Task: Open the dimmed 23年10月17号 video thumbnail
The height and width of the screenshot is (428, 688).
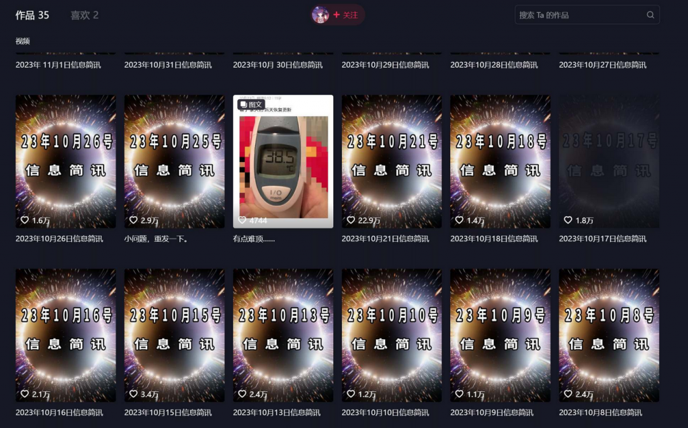Action: (609, 161)
